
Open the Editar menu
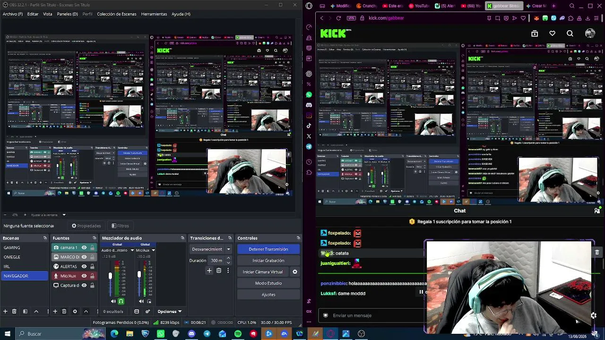pyautogui.click(x=33, y=14)
